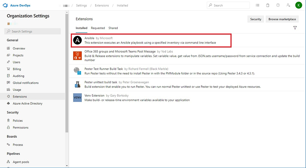
Task: Click the Process sidebar icon
Action: (x=8, y=144)
